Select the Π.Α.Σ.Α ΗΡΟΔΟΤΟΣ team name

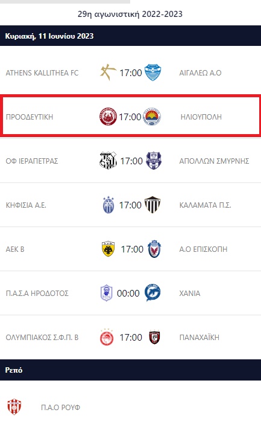37,293
